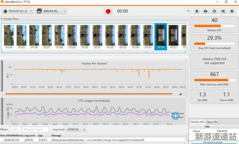Screen dimensions: 239x144
Task: Switch to the App info tab
Action: coord(212,122)
